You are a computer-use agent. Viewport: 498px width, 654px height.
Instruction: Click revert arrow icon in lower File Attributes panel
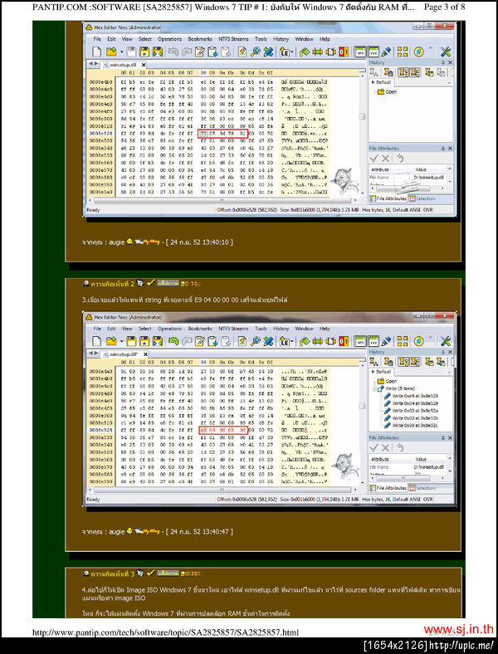(x=399, y=447)
